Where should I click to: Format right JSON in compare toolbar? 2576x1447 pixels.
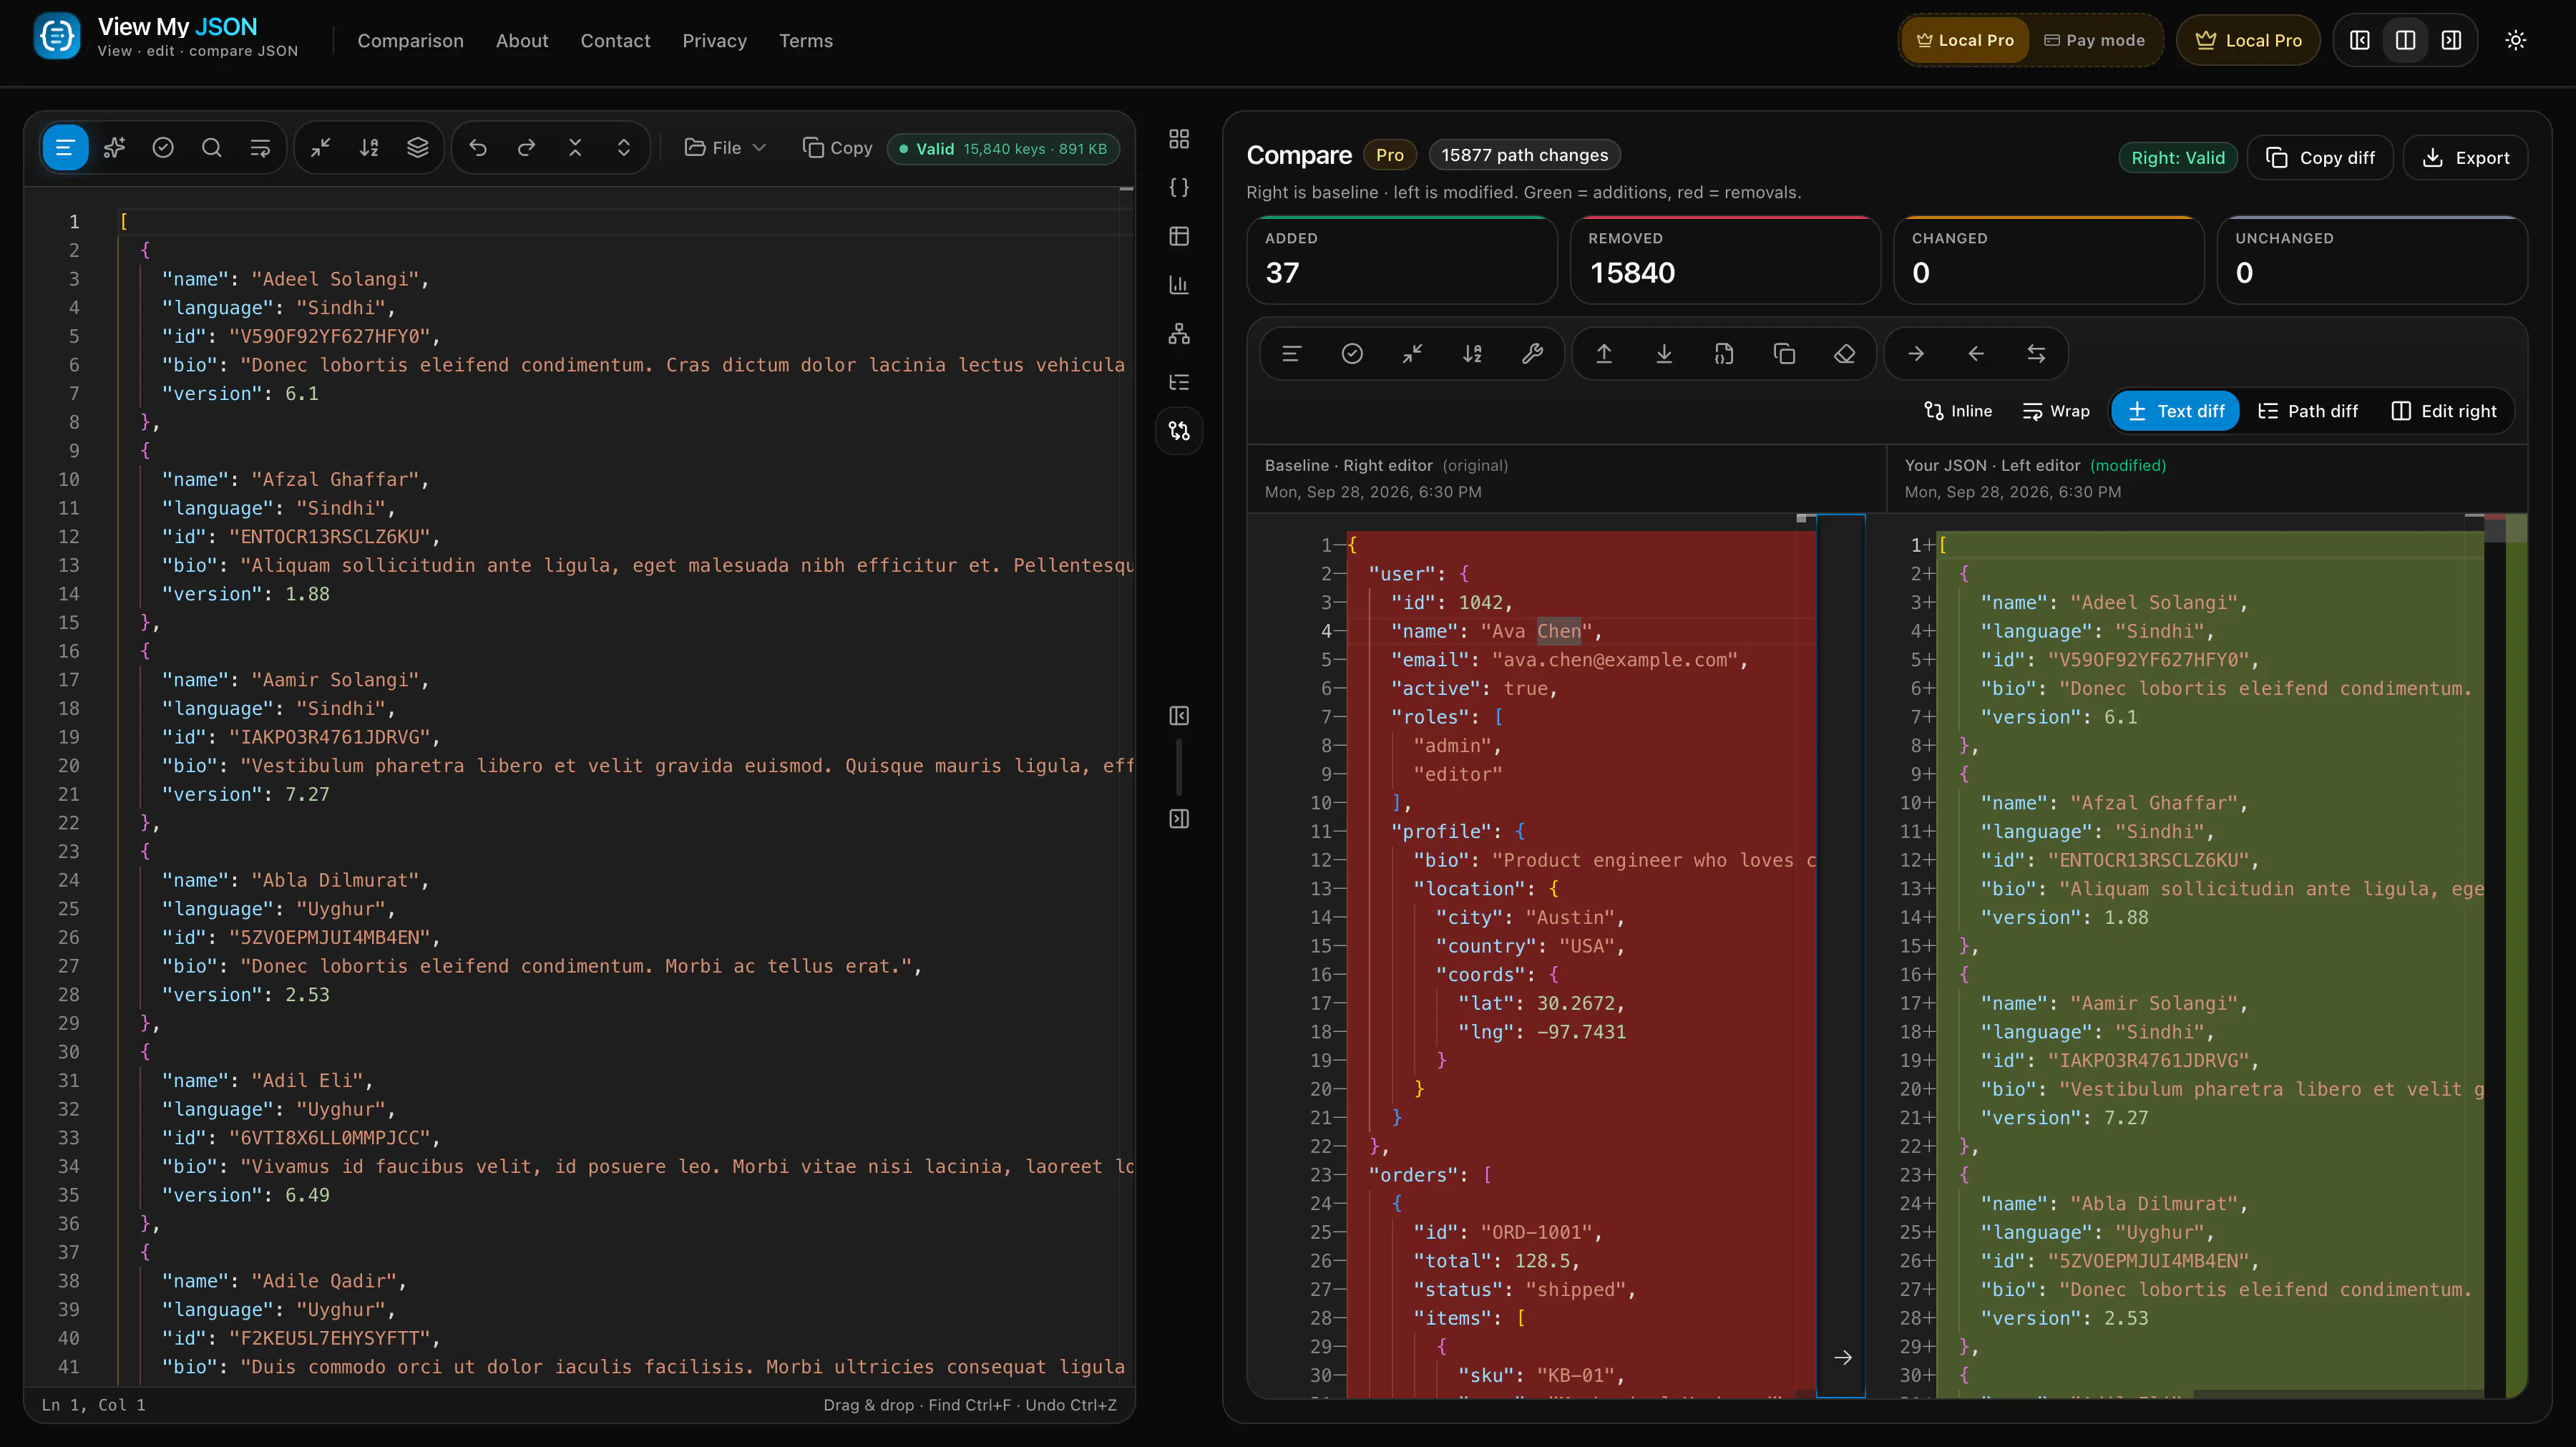point(1291,354)
